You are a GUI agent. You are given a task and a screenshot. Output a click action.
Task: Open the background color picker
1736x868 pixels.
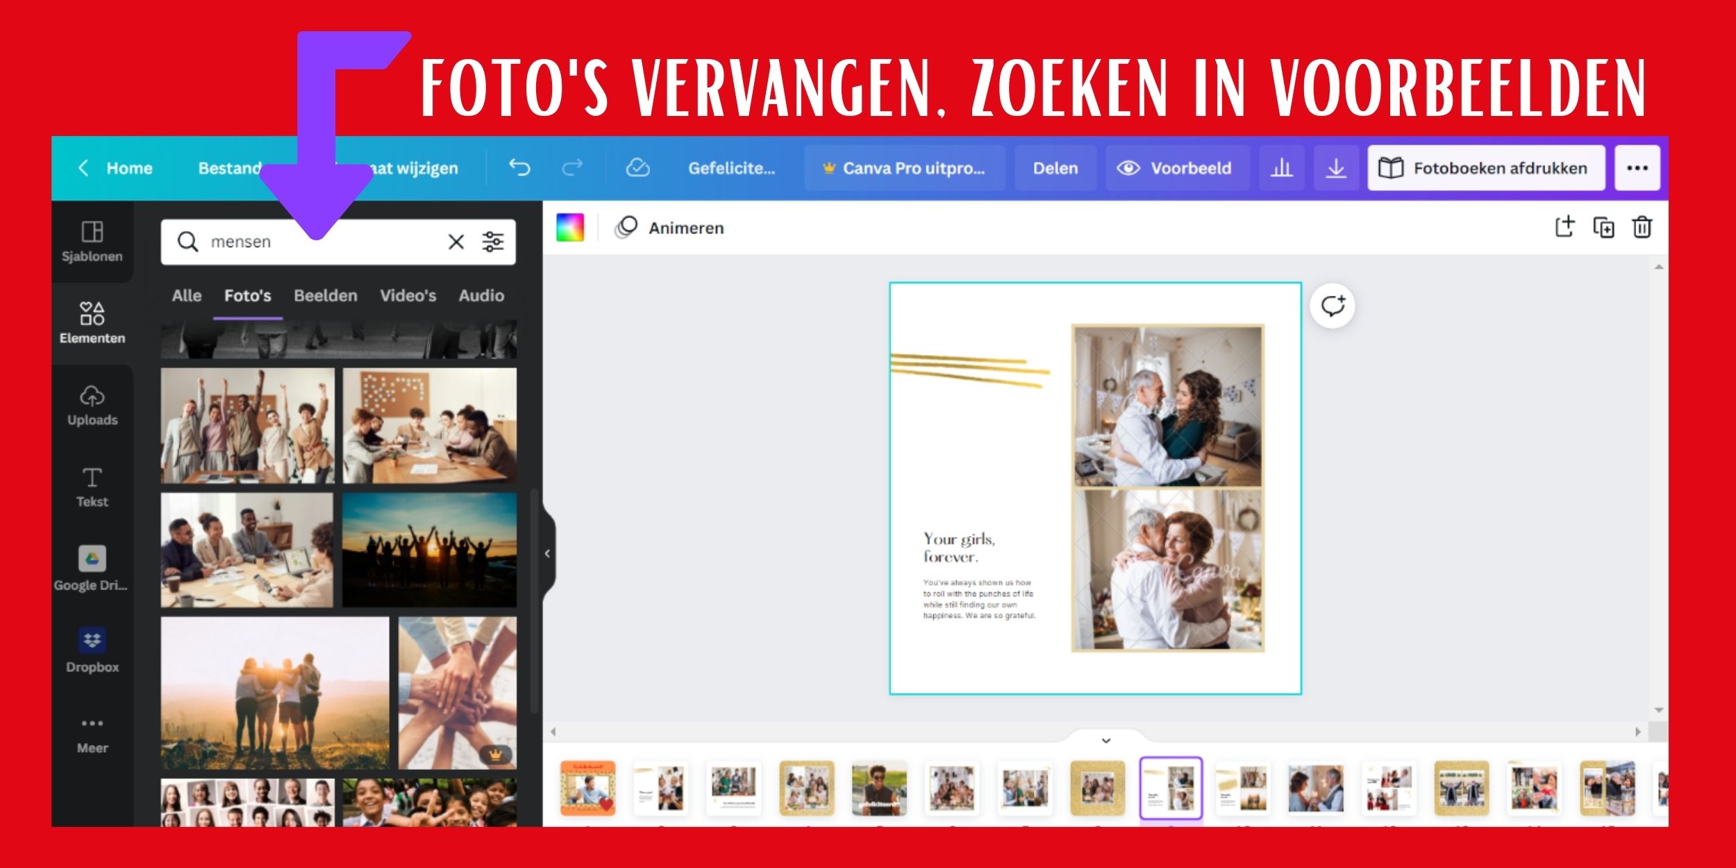pos(570,228)
